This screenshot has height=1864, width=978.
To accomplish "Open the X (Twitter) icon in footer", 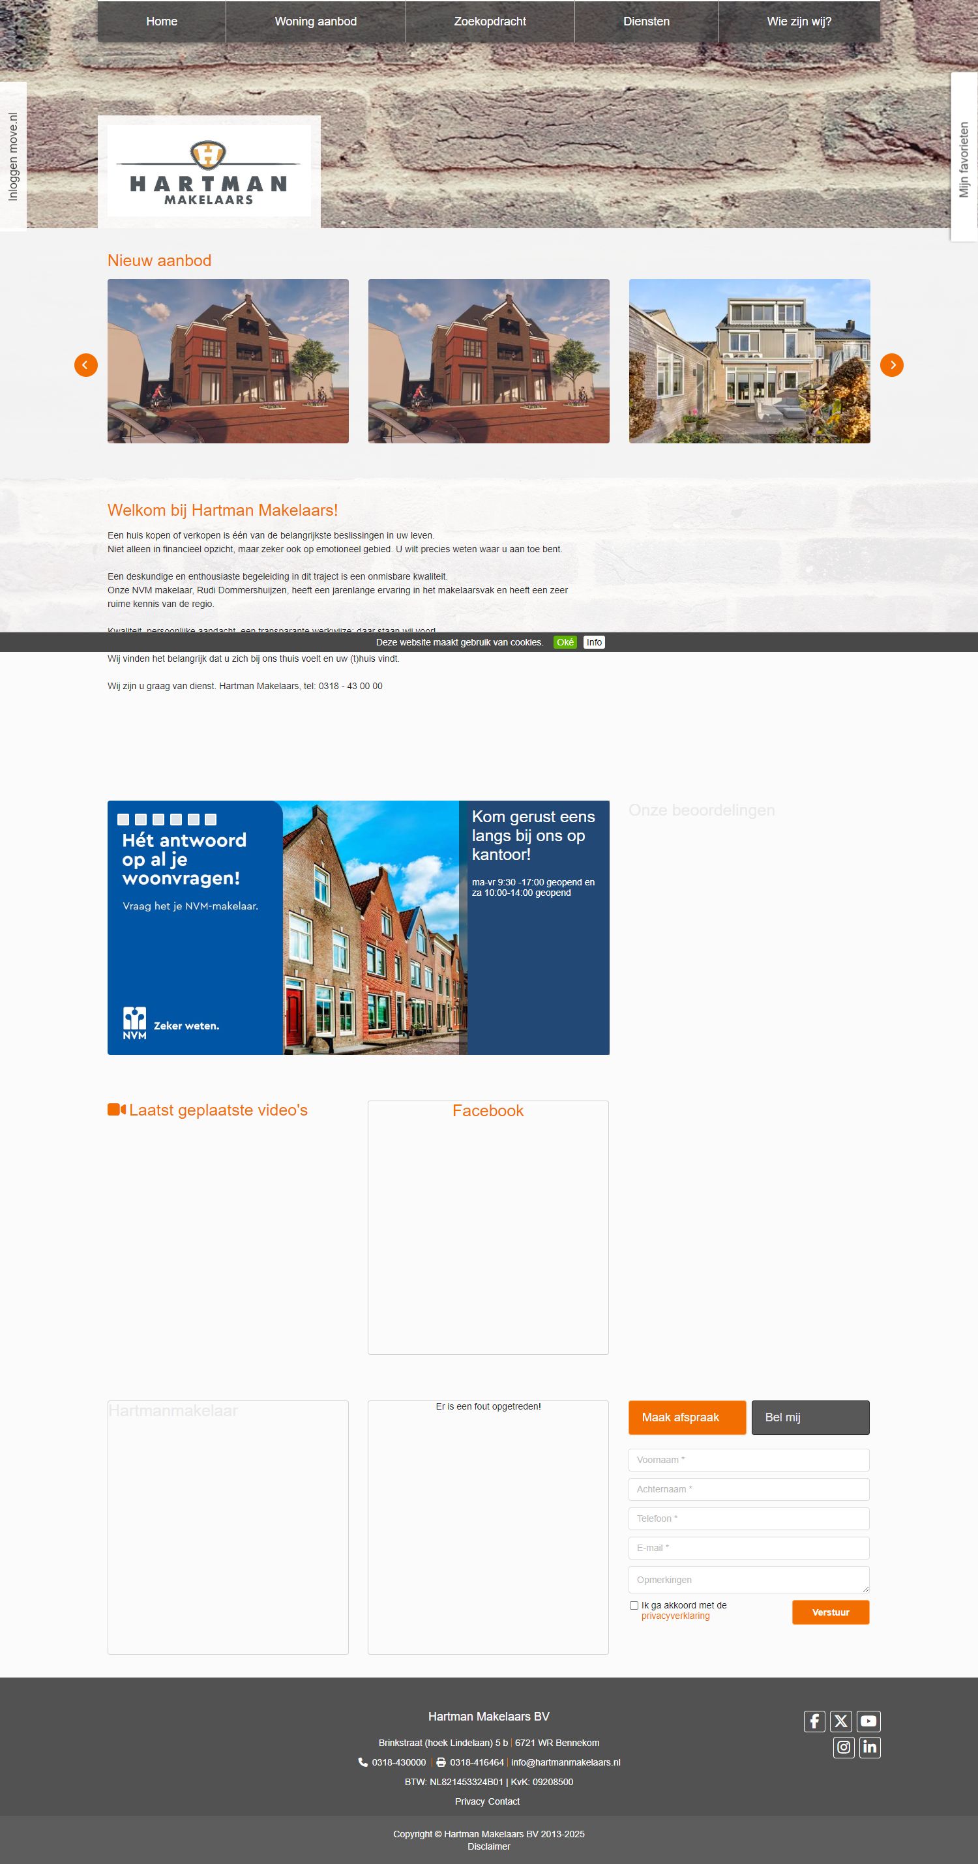I will pos(840,1721).
